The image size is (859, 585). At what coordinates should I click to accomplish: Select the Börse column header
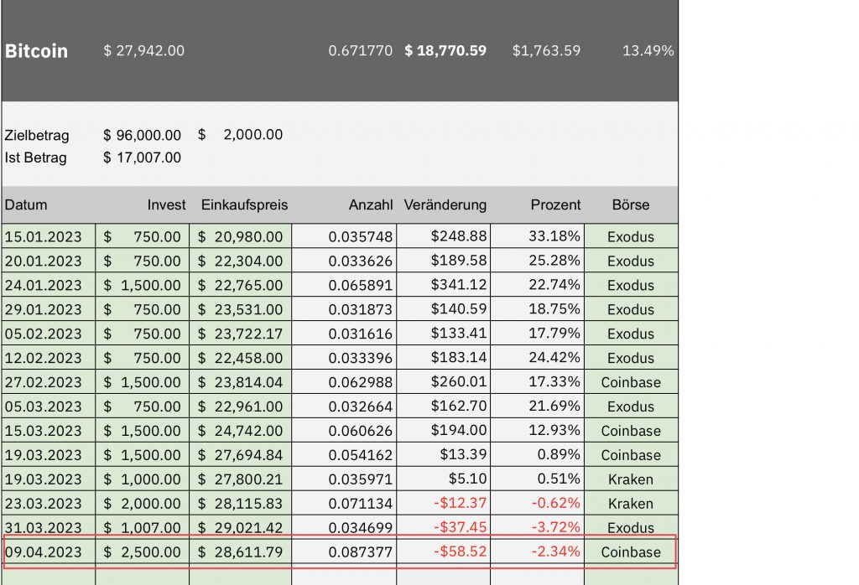point(631,204)
